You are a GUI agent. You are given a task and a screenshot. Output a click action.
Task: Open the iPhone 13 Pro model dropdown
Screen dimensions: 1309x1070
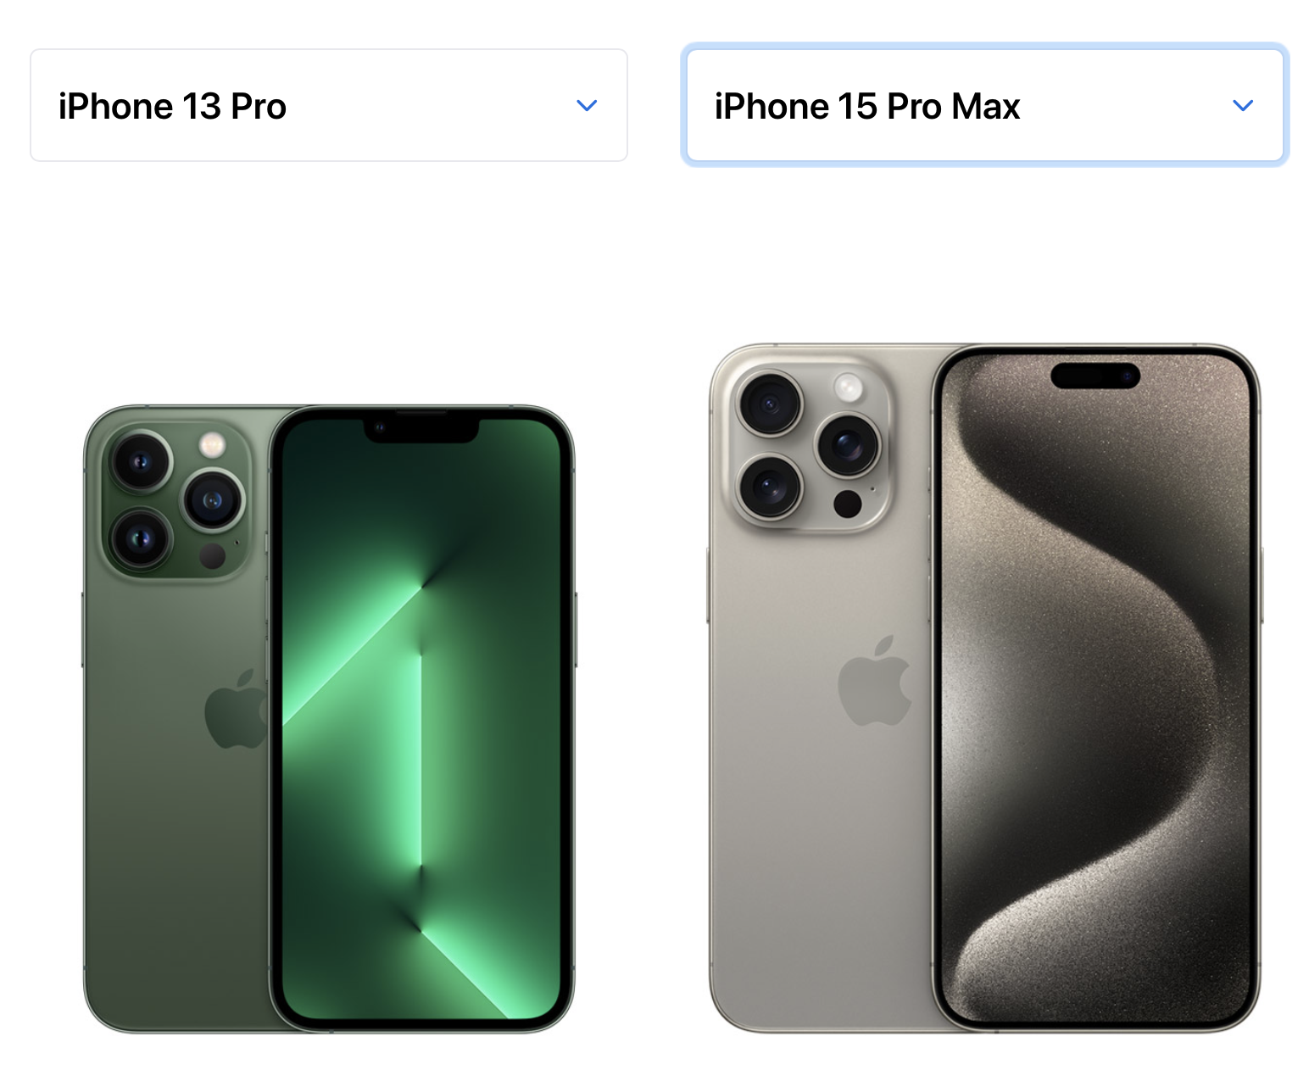click(x=329, y=105)
